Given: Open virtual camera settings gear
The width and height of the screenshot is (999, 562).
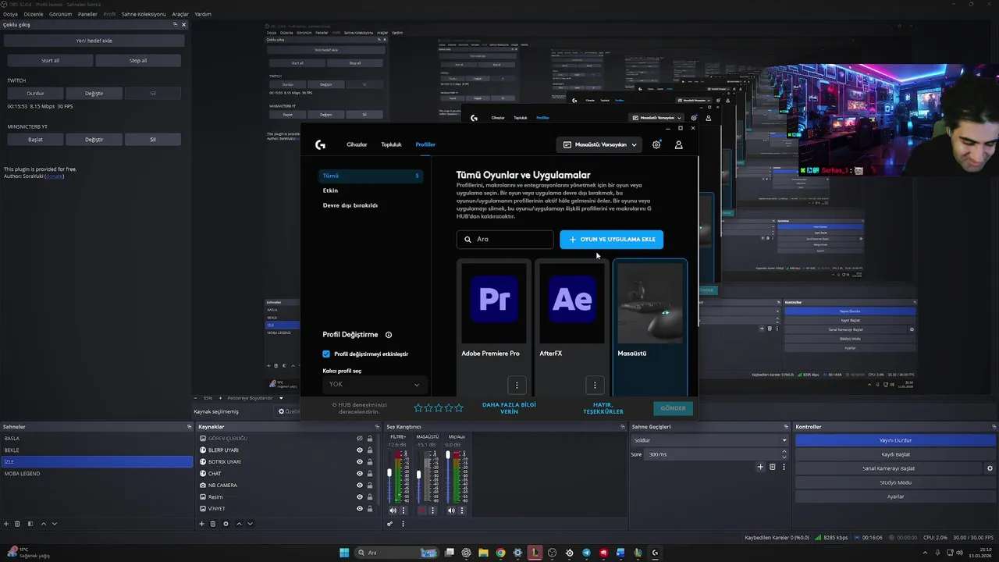Looking at the screenshot, I should (990, 468).
